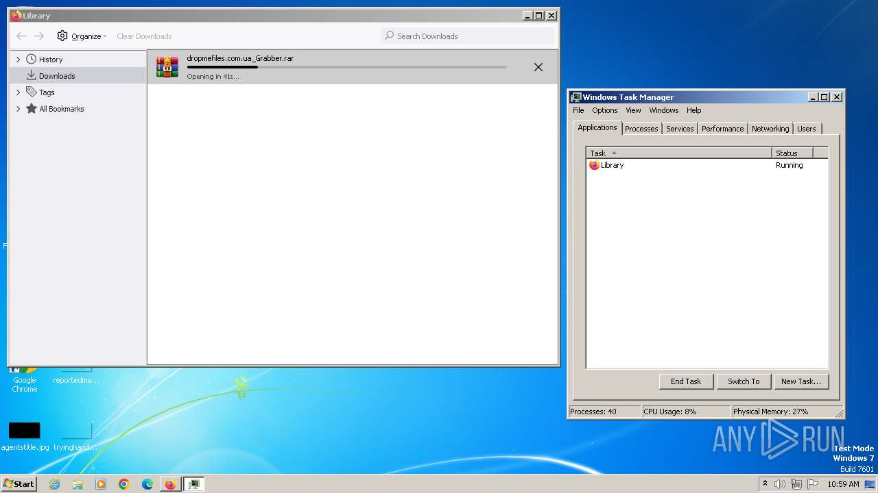Screen dimensions: 878x493
Task: Open Task Manager Options menu
Action: point(605,110)
